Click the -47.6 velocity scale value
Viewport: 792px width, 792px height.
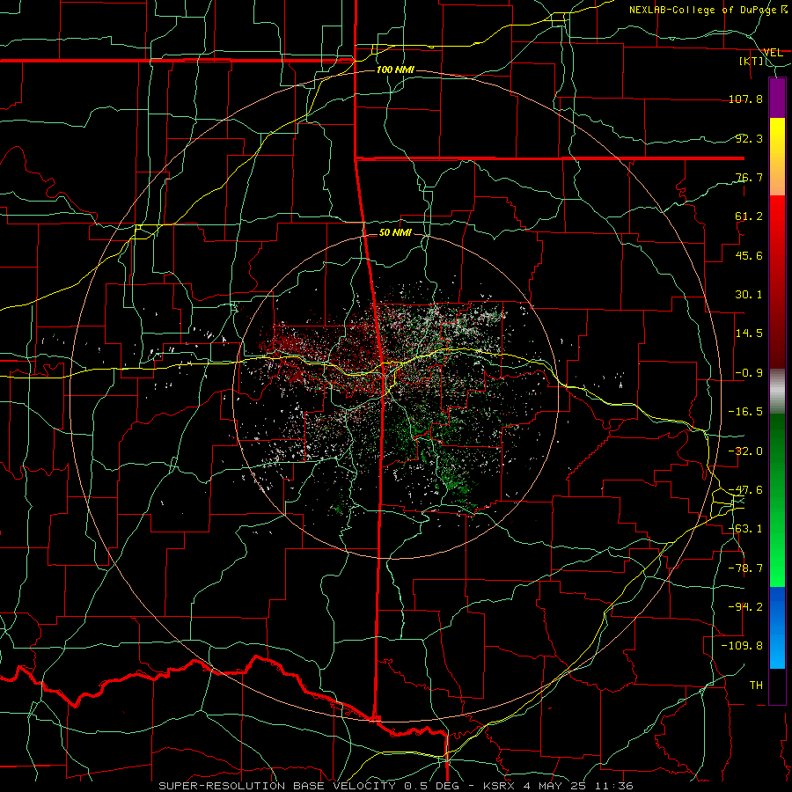[745, 490]
